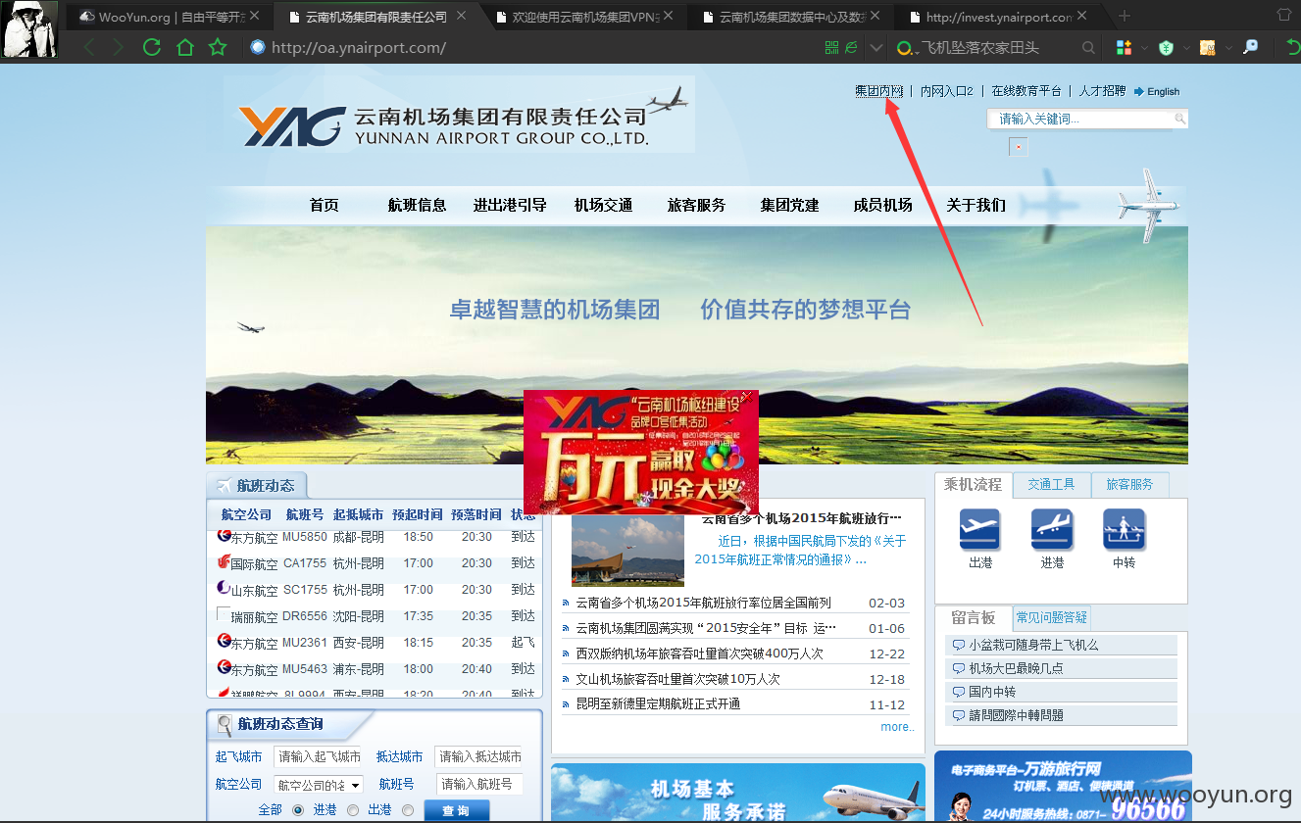
Task: Bookmark this page with the star icon
Action: (218, 47)
